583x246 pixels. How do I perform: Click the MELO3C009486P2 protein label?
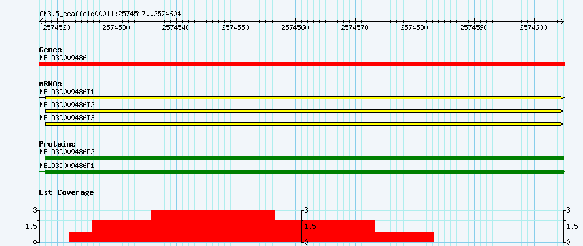(x=67, y=152)
